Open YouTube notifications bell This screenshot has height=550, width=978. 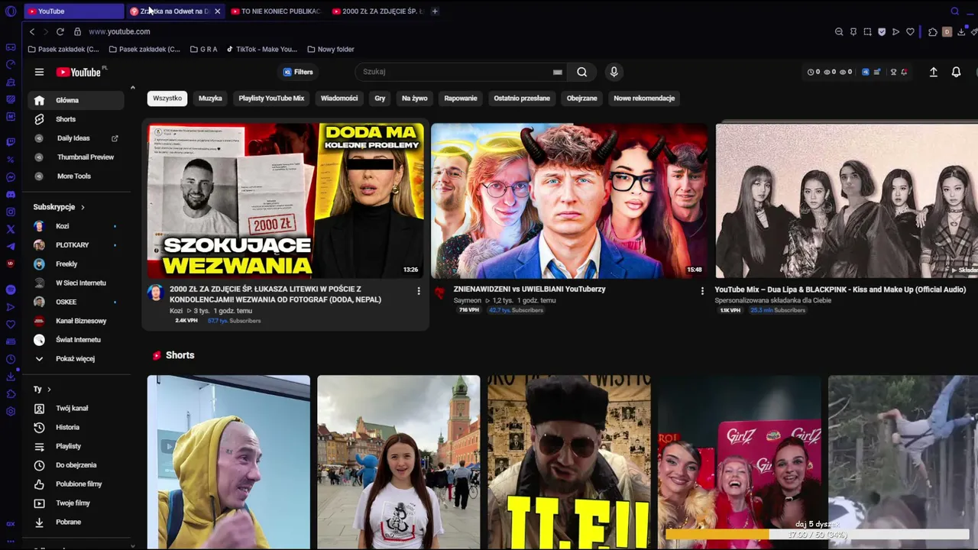point(956,72)
